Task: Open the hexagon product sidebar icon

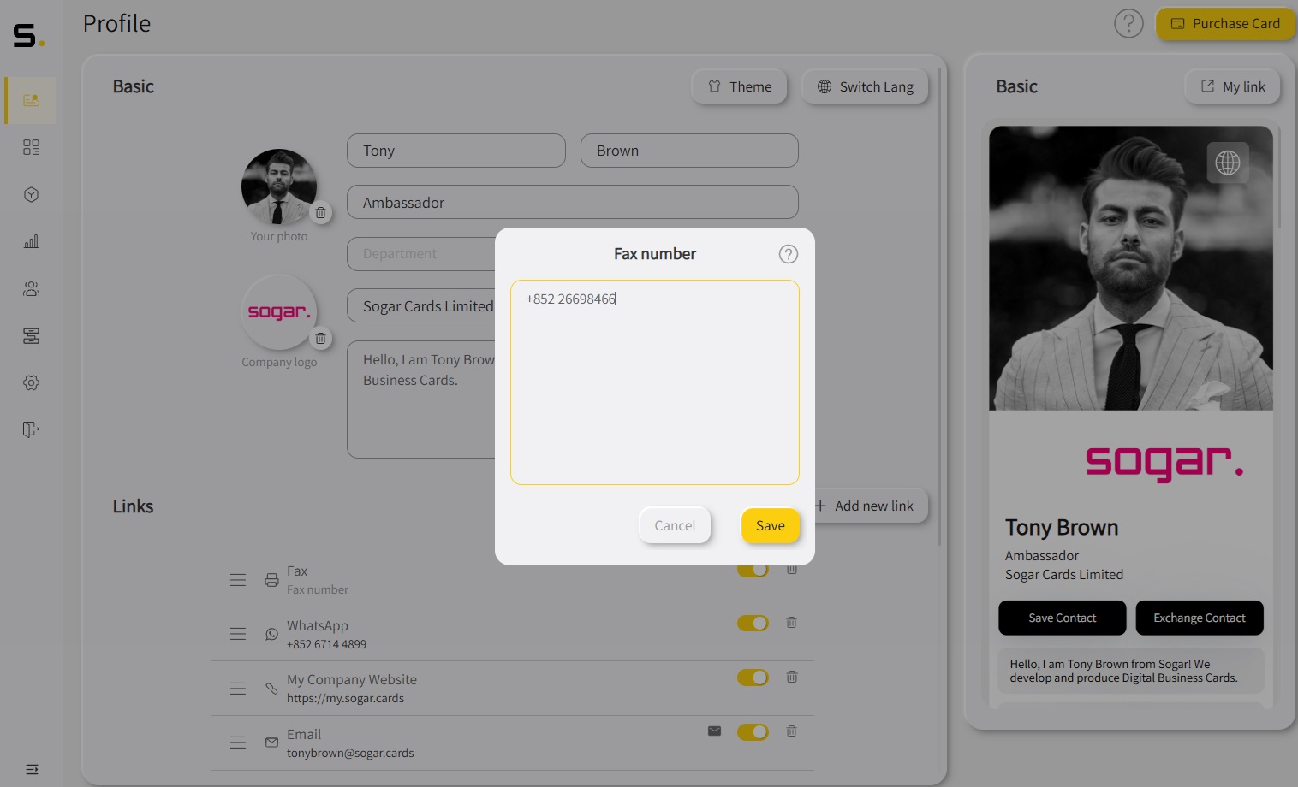Action: (31, 194)
